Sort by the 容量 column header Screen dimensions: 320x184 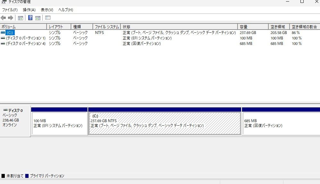tap(253, 27)
